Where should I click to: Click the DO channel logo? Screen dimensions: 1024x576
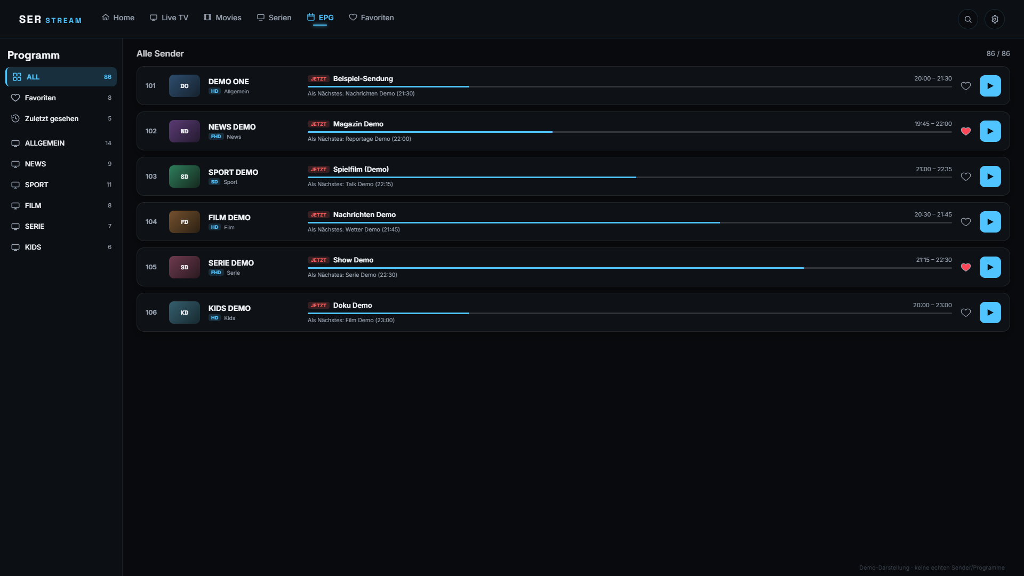185,86
